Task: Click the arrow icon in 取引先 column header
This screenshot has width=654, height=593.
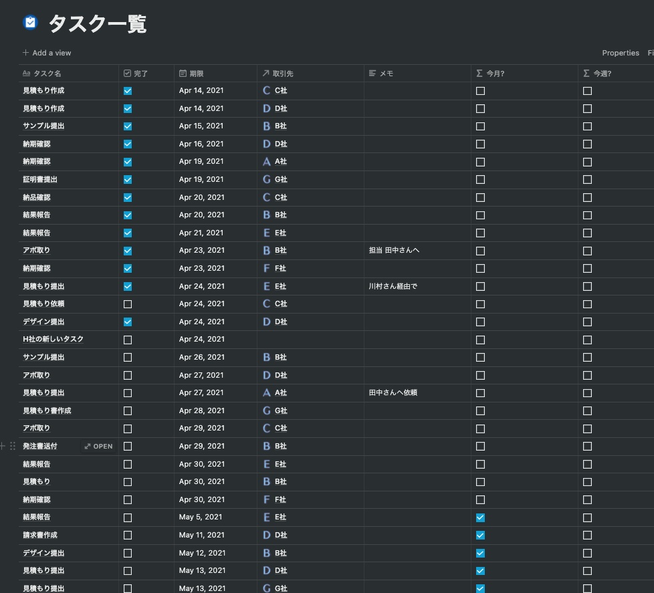Action: (265, 74)
